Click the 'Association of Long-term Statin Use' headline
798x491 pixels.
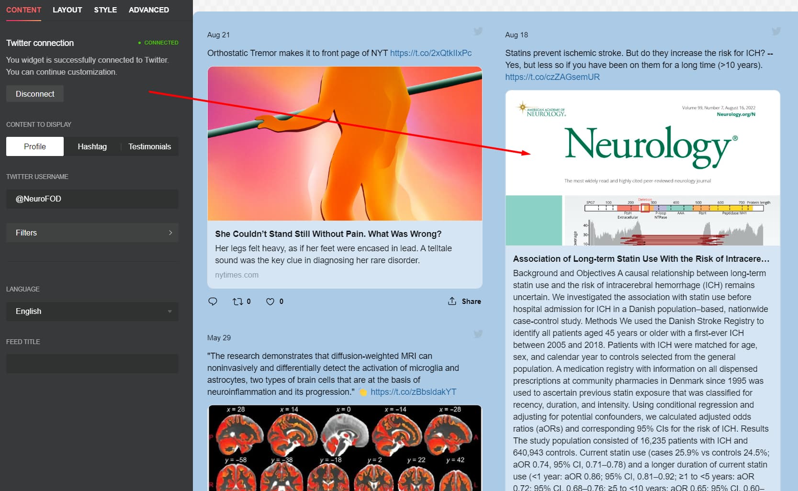641,259
